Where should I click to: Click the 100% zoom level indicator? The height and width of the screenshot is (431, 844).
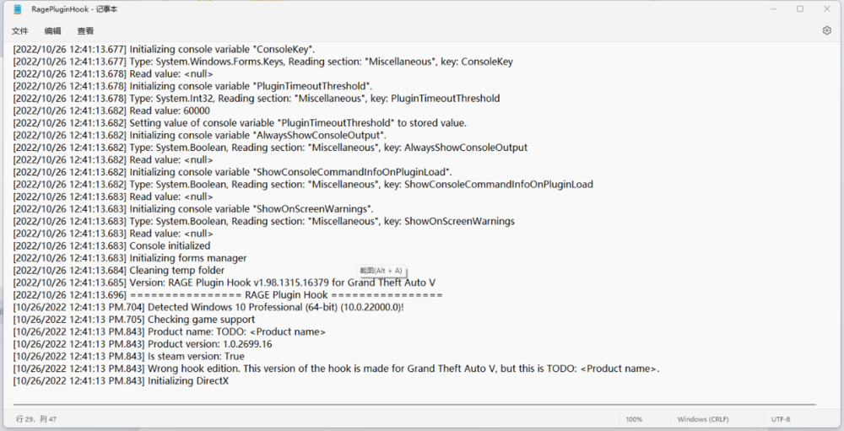[x=634, y=419]
